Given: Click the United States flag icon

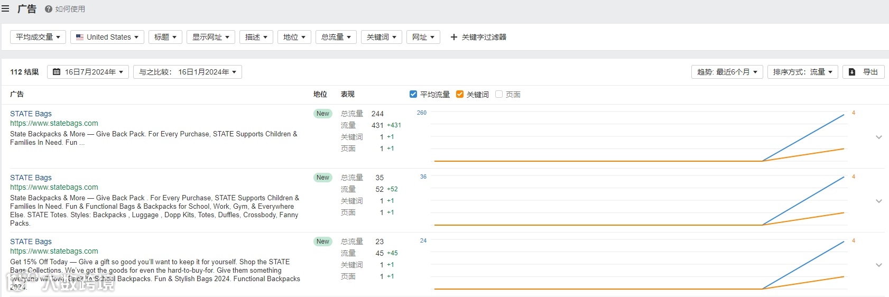Looking at the screenshot, I should coord(80,37).
